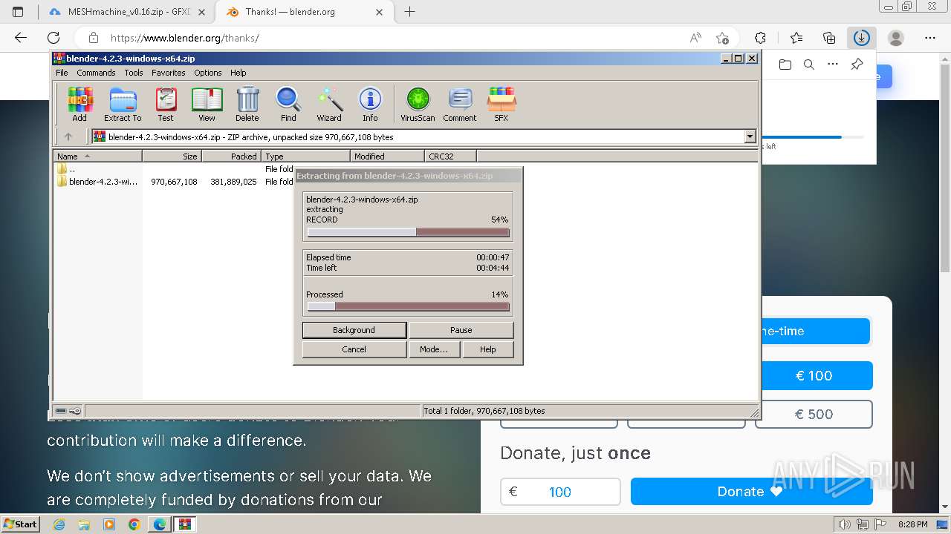Click the Help button in extraction dialog
Screen dimensions: 951x534
pos(488,349)
